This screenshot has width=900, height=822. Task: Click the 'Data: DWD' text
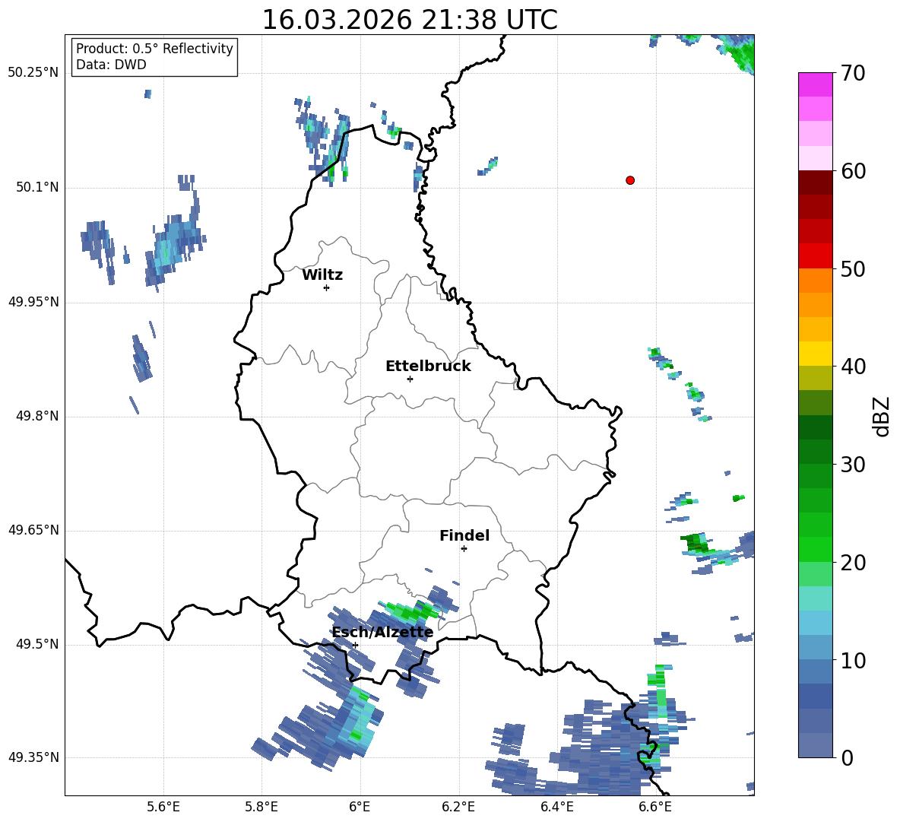pos(111,65)
